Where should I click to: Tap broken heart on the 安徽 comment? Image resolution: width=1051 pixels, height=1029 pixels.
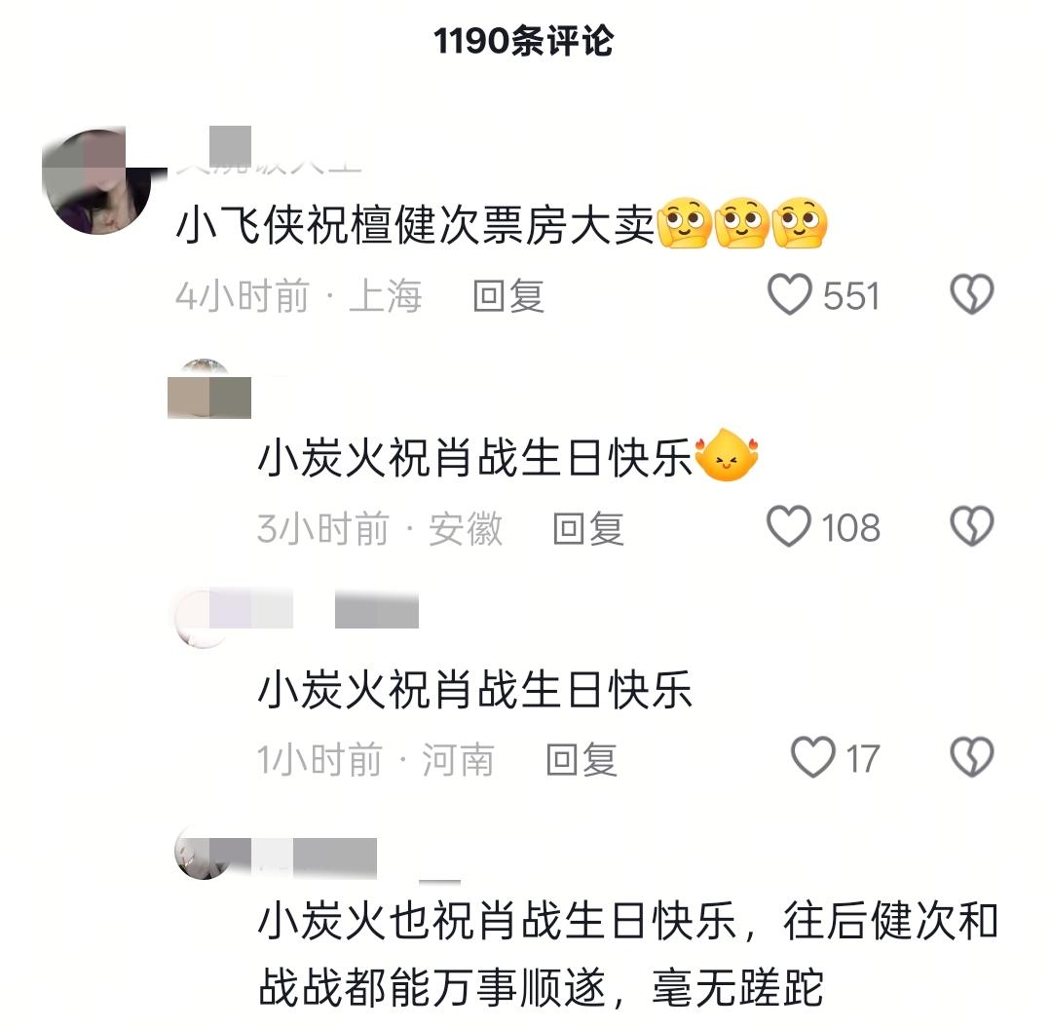coord(972,526)
